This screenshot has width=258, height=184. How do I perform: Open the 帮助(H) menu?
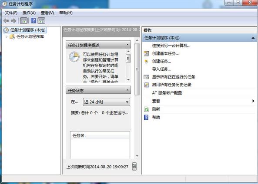coord(66,13)
